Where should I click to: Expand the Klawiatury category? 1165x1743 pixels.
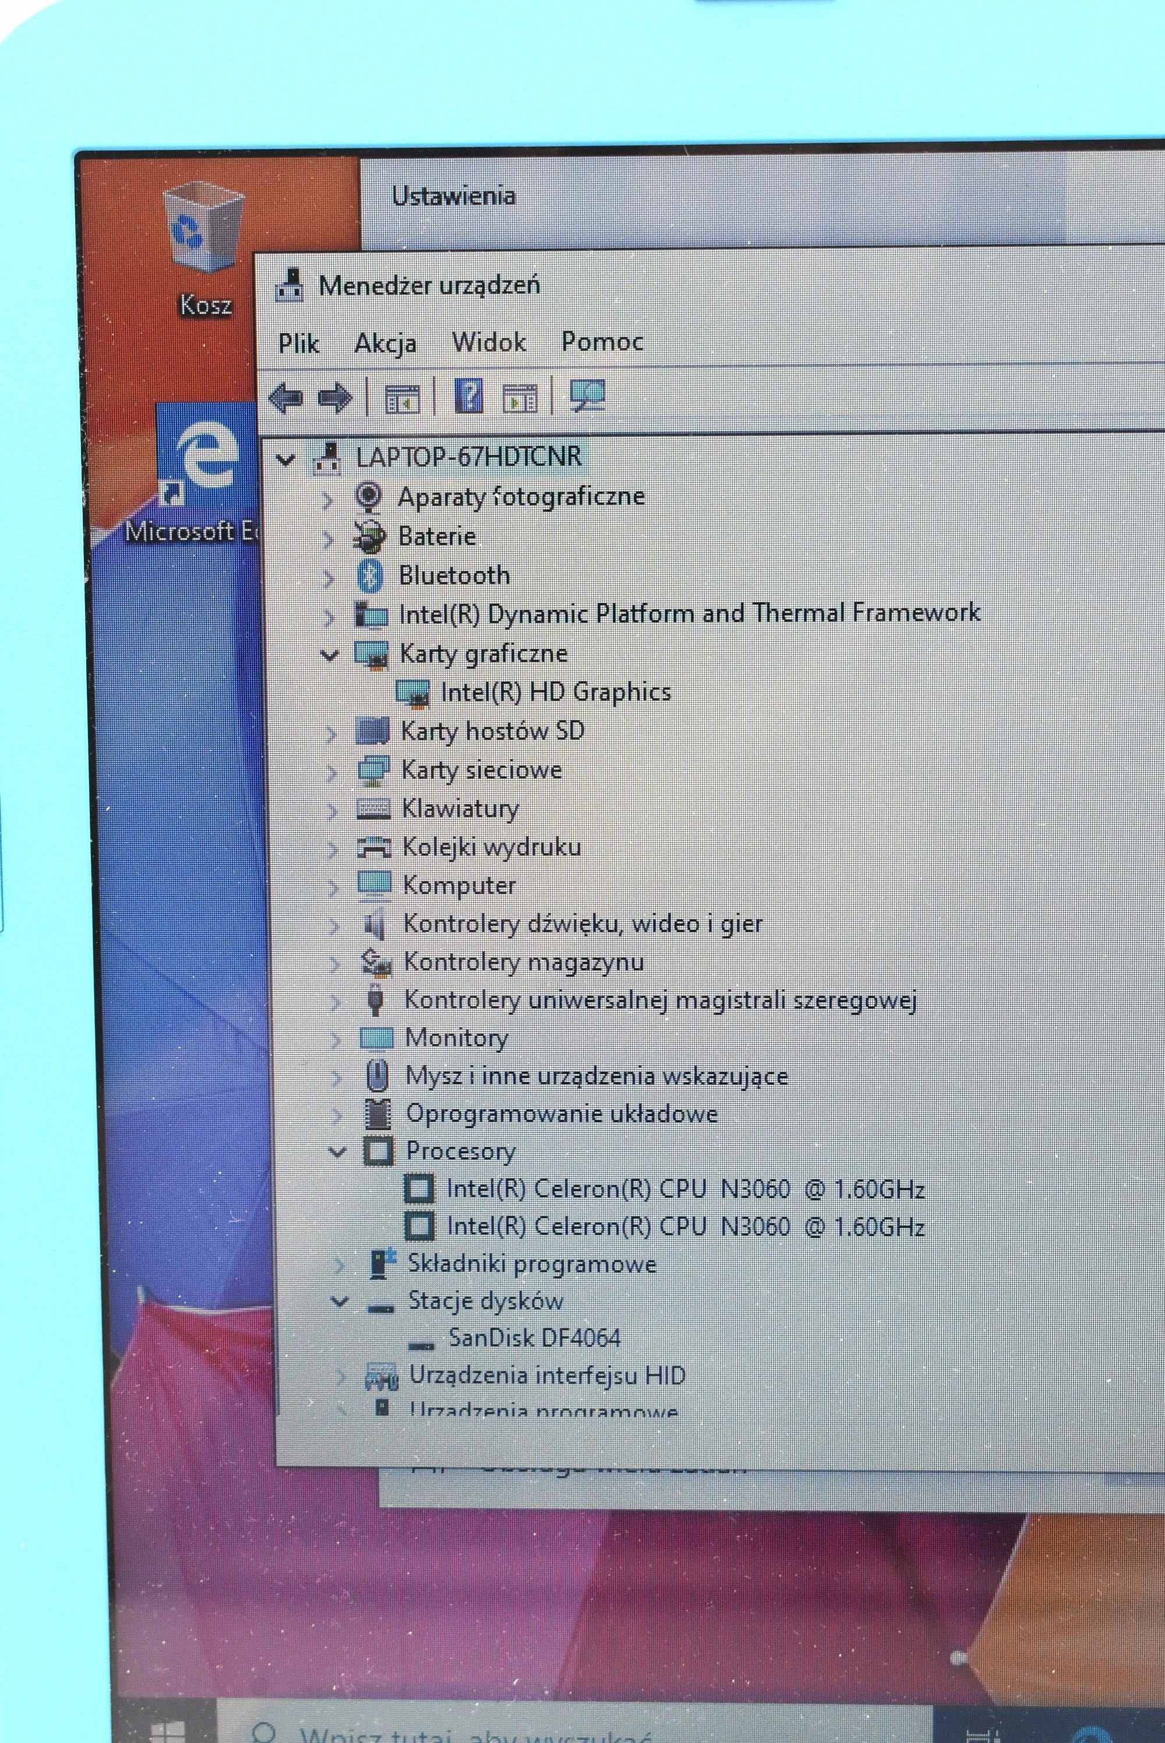[x=332, y=810]
